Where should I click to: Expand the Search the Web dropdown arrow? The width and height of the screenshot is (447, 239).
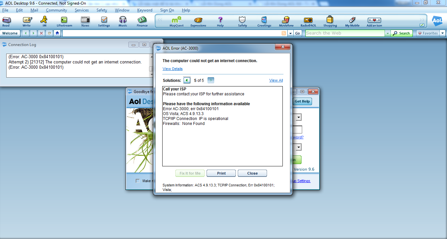(388, 33)
